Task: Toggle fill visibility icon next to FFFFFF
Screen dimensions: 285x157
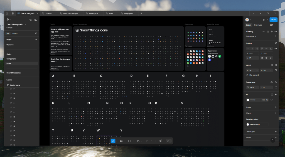Action: point(272,100)
